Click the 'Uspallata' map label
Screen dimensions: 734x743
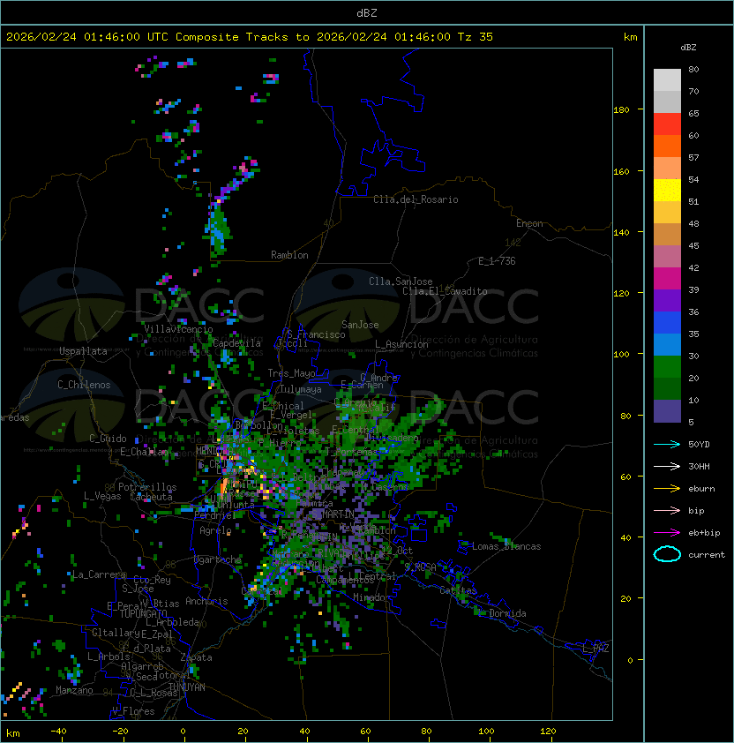(x=83, y=351)
